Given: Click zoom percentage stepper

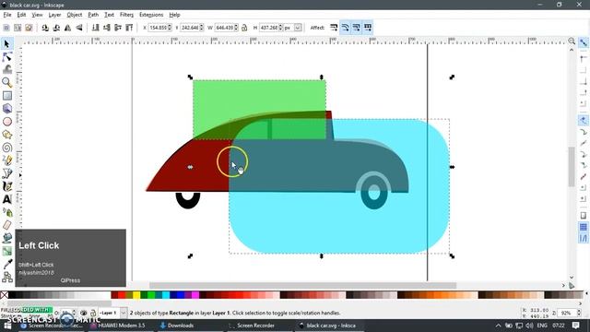Looking at the screenshot, I should coord(578,313).
